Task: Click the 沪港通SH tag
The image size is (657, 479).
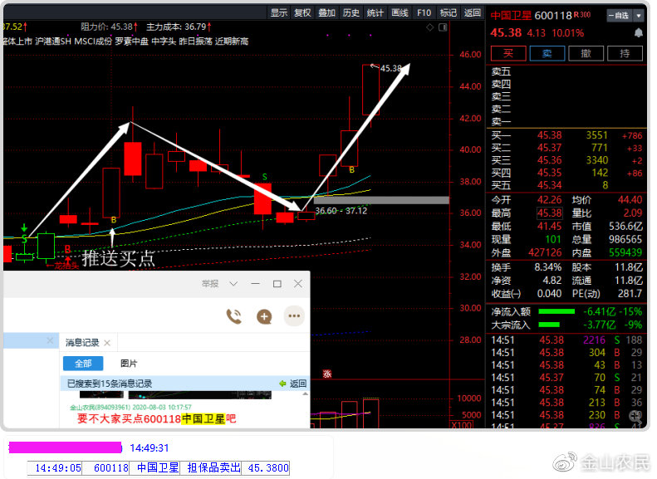Action: 53,42
